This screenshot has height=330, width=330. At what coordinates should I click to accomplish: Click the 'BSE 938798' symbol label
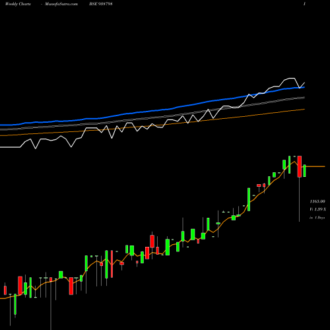101,4
